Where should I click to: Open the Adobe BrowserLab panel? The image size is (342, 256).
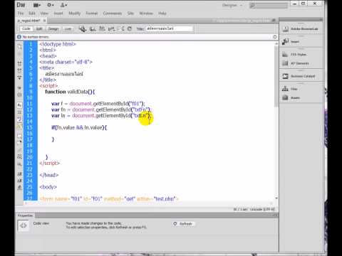point(301,29)
